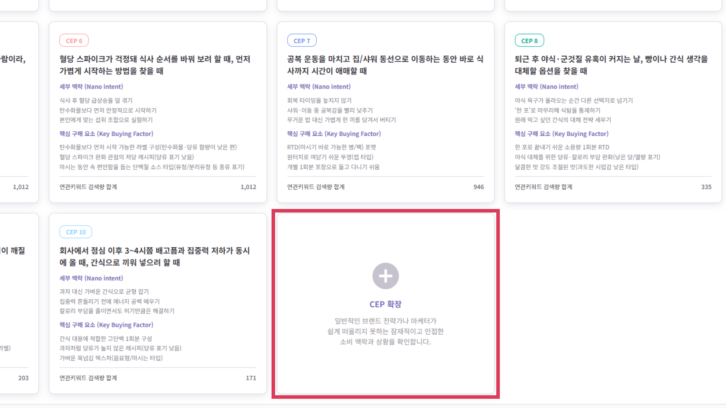
Task: Select the CEP 6 blood sugar spike headline
Action: coord(155,65)
